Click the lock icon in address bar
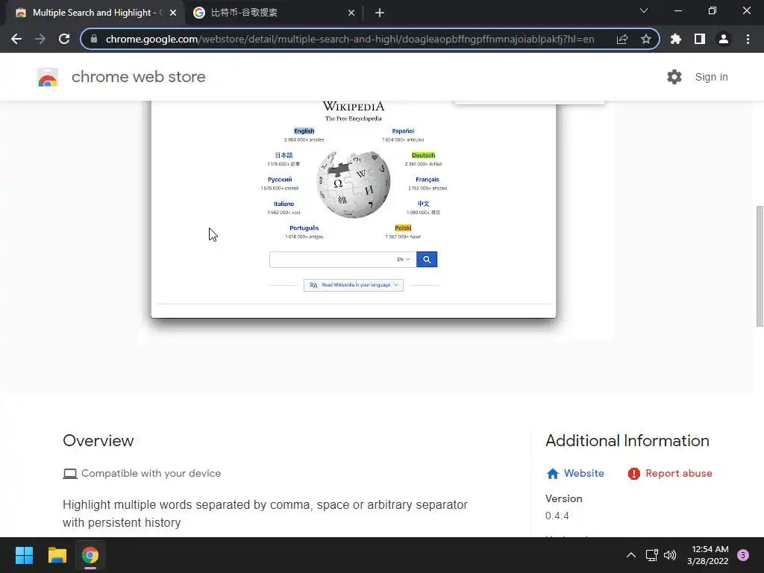Viewport: 764px width, 573px height. coord(94,39)
